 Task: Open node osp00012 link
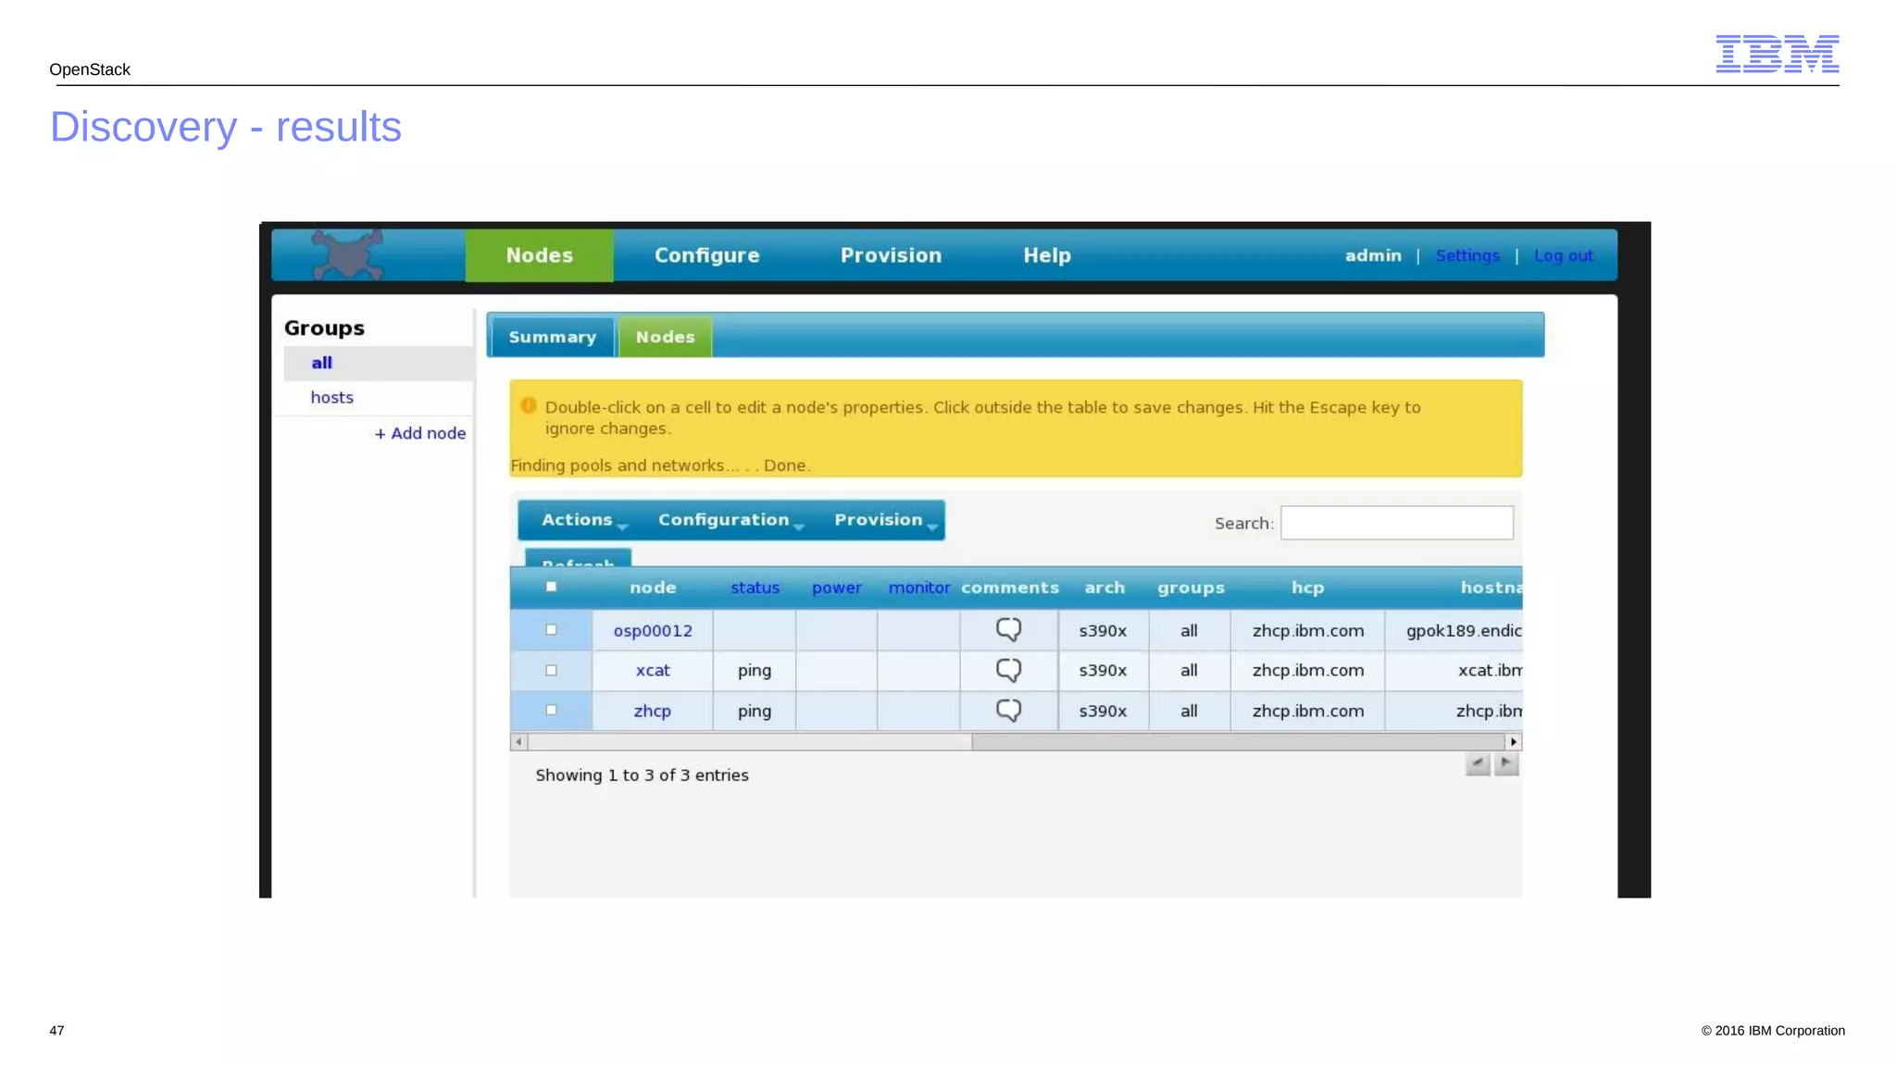pyautogui.click(x=653, y=631)
